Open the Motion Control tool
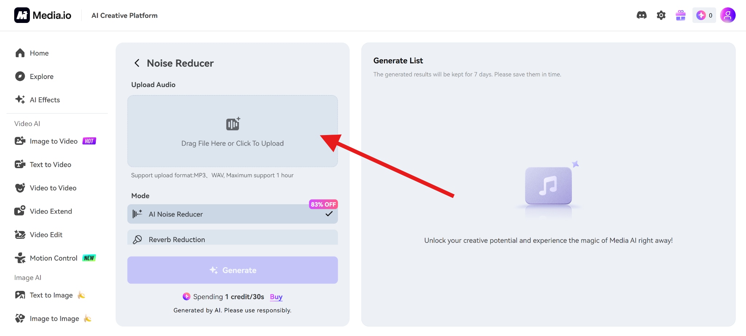This screenshot has height=336, width=746. click(53, 258)
